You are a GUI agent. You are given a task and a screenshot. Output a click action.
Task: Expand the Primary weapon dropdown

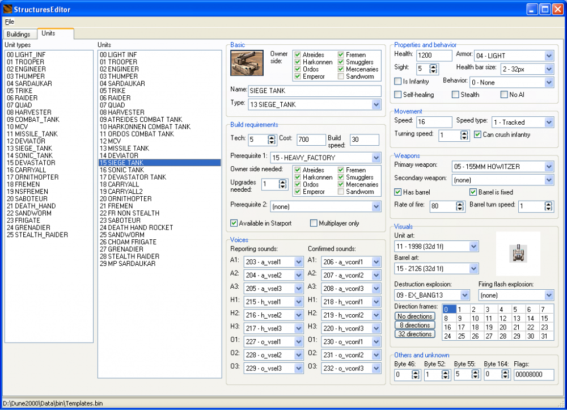point(548,167)
